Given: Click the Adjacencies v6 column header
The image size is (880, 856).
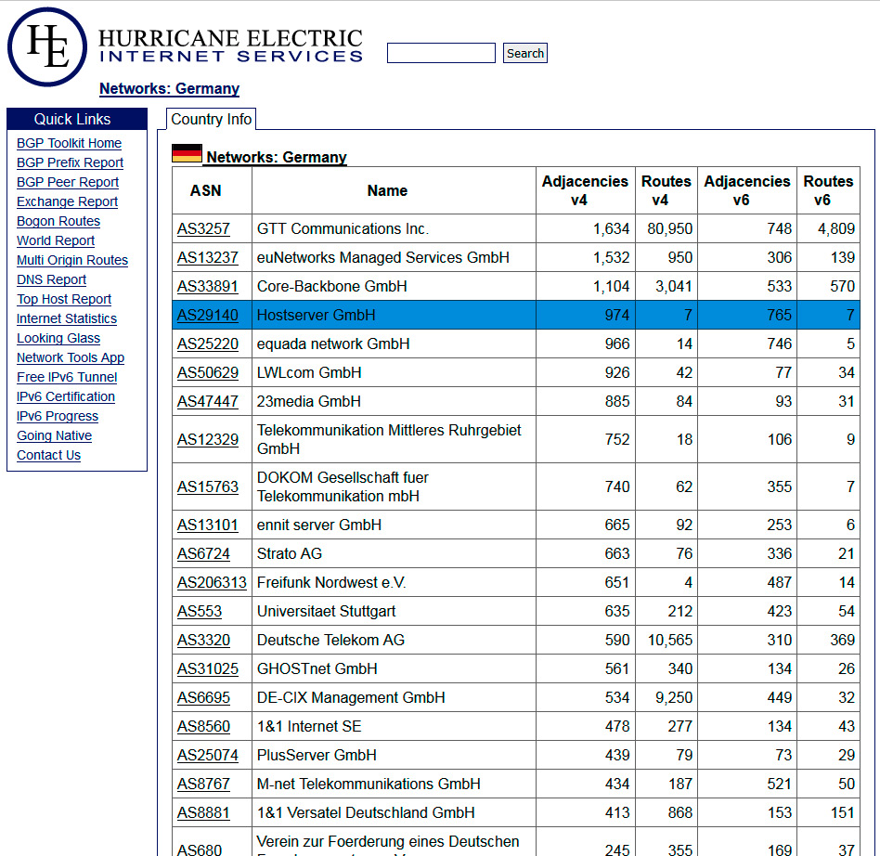Looking at the screenshot, I should (747, 191).
